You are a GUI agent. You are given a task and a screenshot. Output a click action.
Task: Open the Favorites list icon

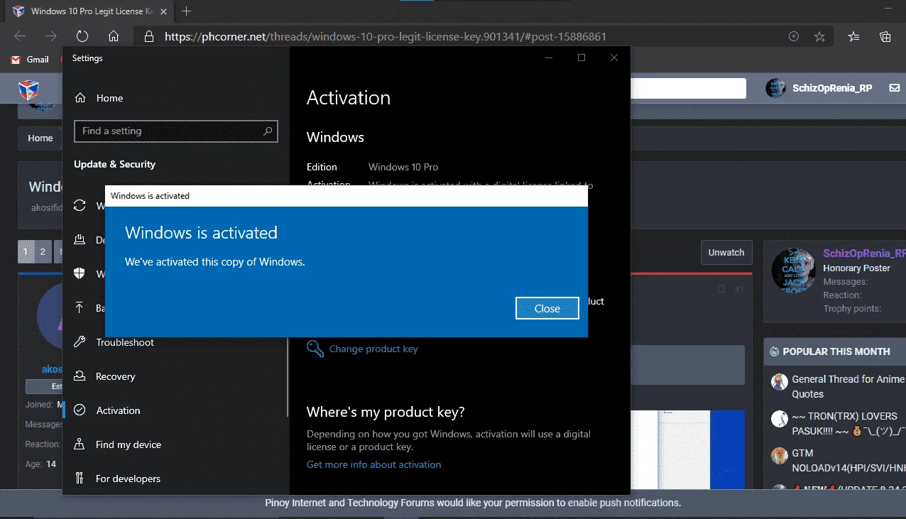click(853, 36)
